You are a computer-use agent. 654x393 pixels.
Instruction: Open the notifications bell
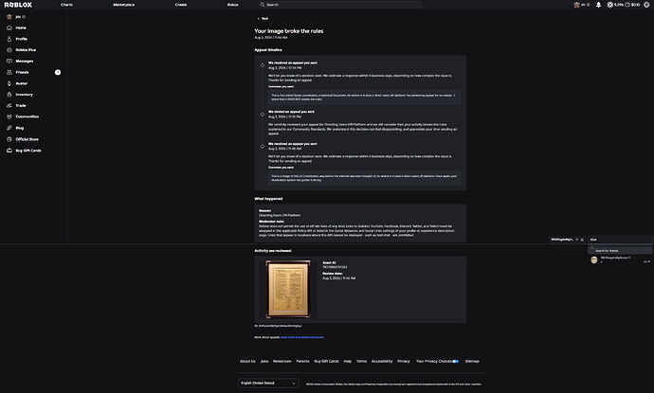click(598, 5)
